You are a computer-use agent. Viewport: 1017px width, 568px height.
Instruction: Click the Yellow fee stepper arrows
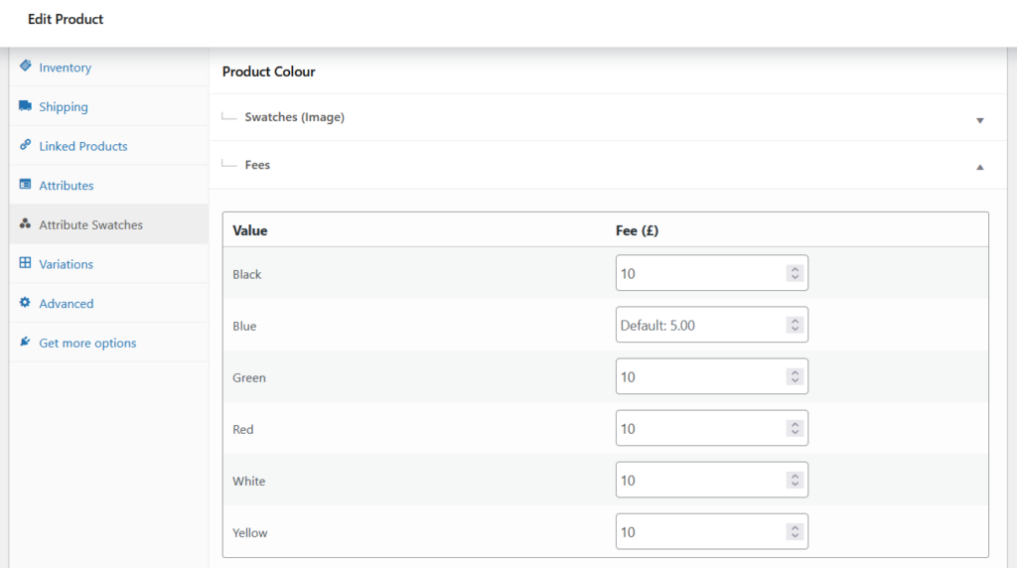795,531
